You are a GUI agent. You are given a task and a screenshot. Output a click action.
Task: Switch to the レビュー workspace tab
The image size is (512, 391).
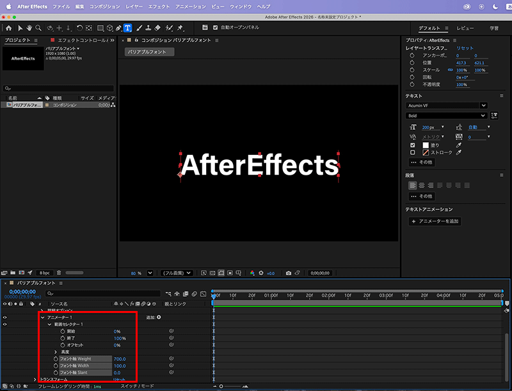[465, 29]
